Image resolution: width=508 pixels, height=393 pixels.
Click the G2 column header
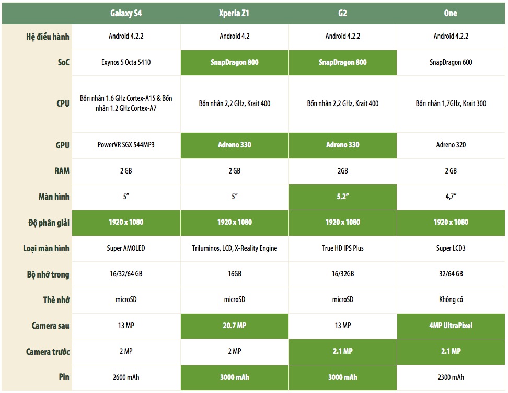tap(342, 13)
